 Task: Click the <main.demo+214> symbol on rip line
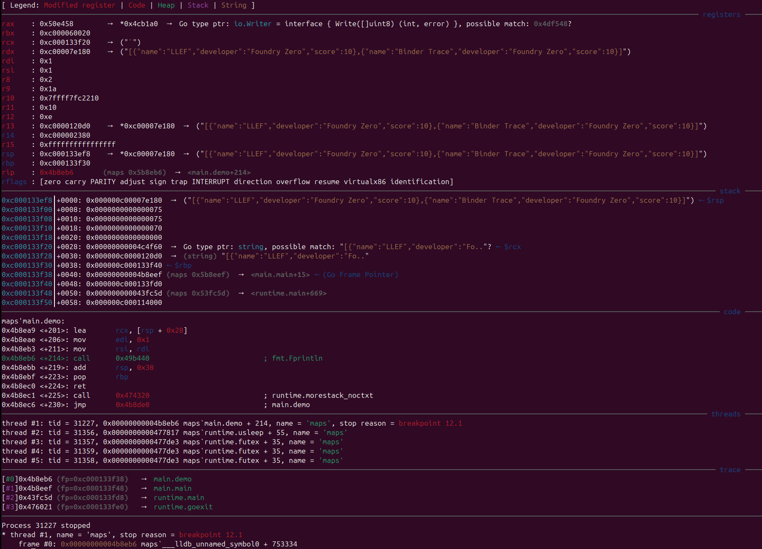click(x=219, y=172)
